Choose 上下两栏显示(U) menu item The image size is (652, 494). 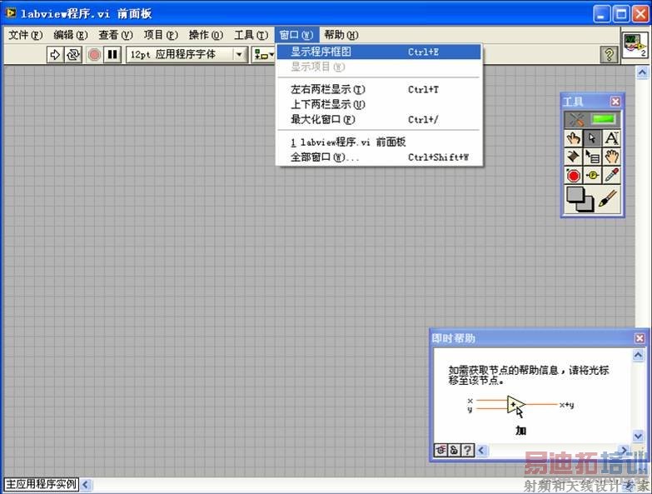[x=379, y=104]
